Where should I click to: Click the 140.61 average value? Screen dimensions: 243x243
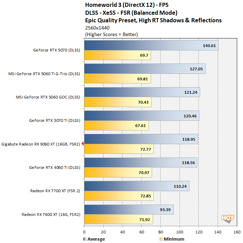point(209,46)
